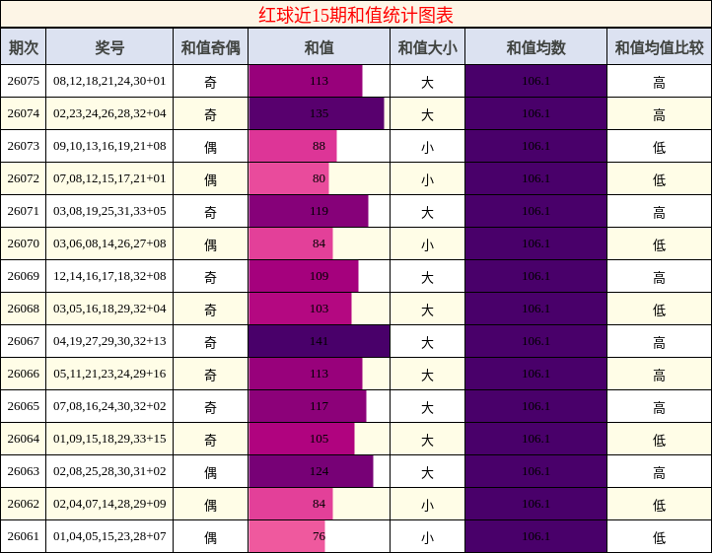Image resolution: width=712 pixels, height=553 pixels.
Task: Click winning numbers 03,06,08,14,26,27+08
Action: click(109, 243)
